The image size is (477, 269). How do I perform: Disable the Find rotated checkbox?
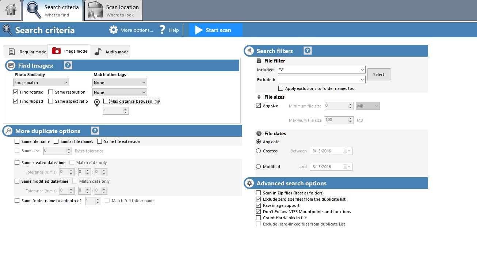(x=16, y=92)
